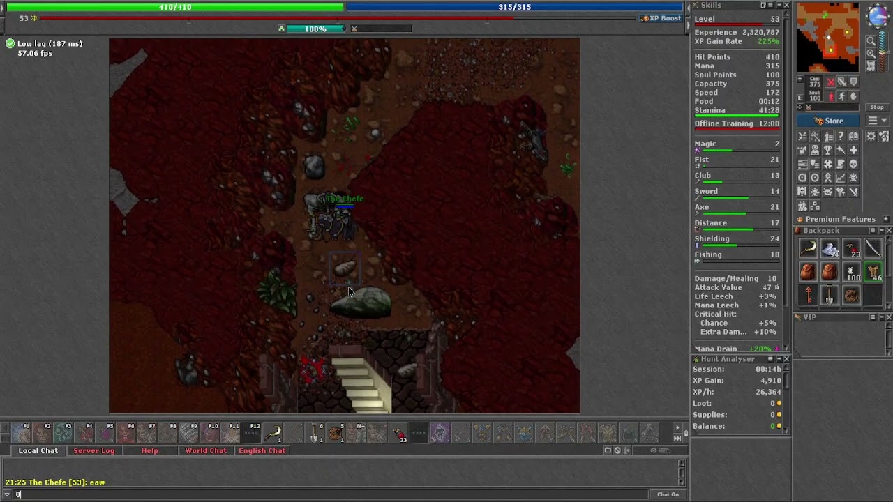Toggle the Chat On button
The image size is (893, 502).
tap(668, 494)
